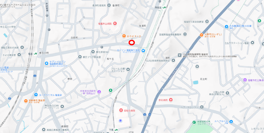Screen dimensions: 264x133
Task: Click the セブン-イレブン 塩釜駅前通店 store icon
Action: 47,63
